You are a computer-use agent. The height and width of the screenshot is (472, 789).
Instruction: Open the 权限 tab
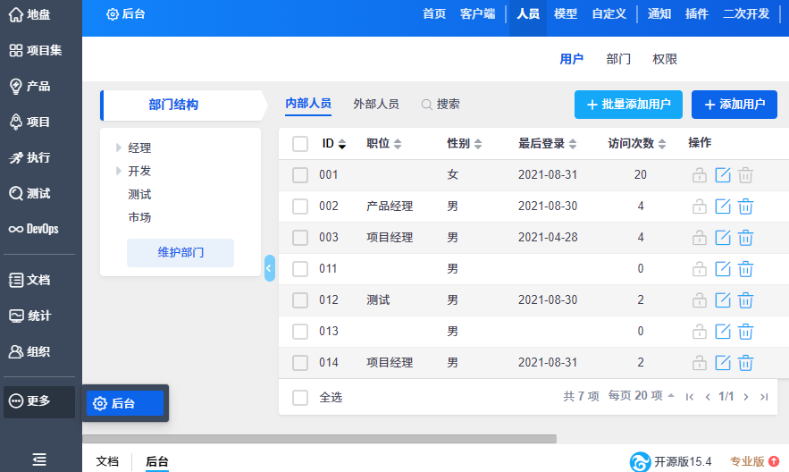(x=665, y=59)
